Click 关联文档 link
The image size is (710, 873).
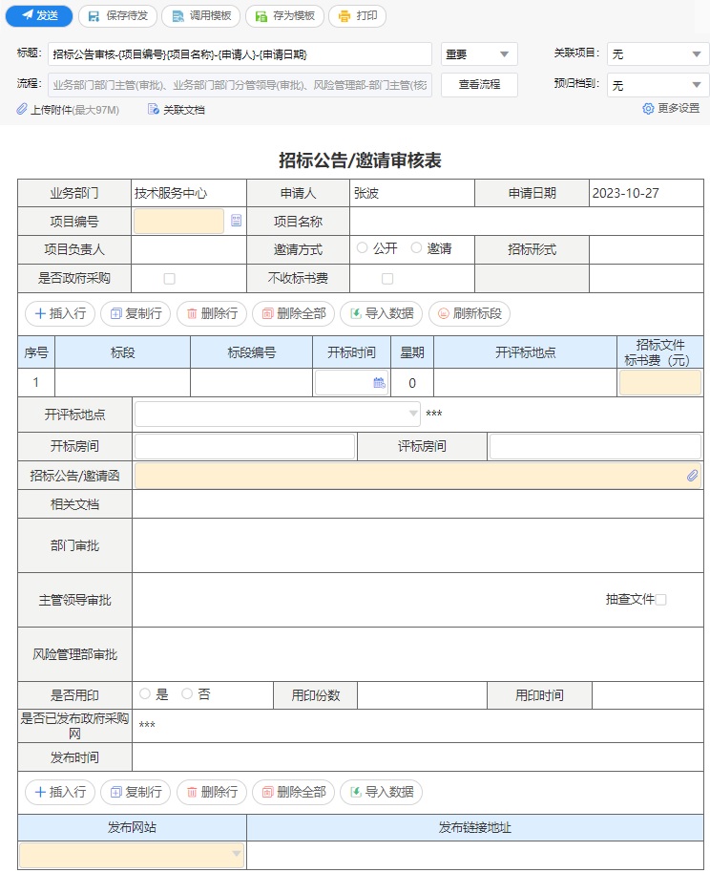[x=177, y=110]
